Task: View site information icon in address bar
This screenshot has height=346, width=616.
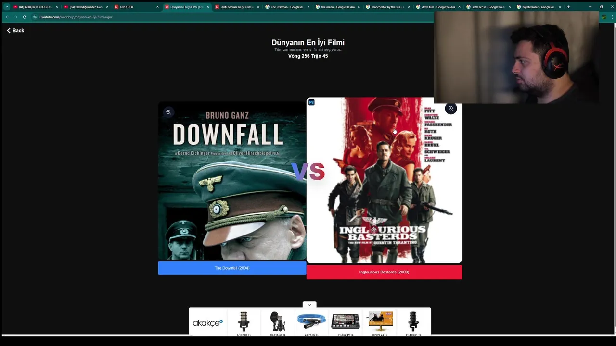Action: pos(35,17)
